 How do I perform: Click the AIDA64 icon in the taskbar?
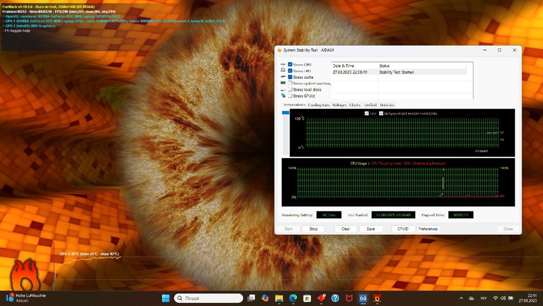coord(363,298)
